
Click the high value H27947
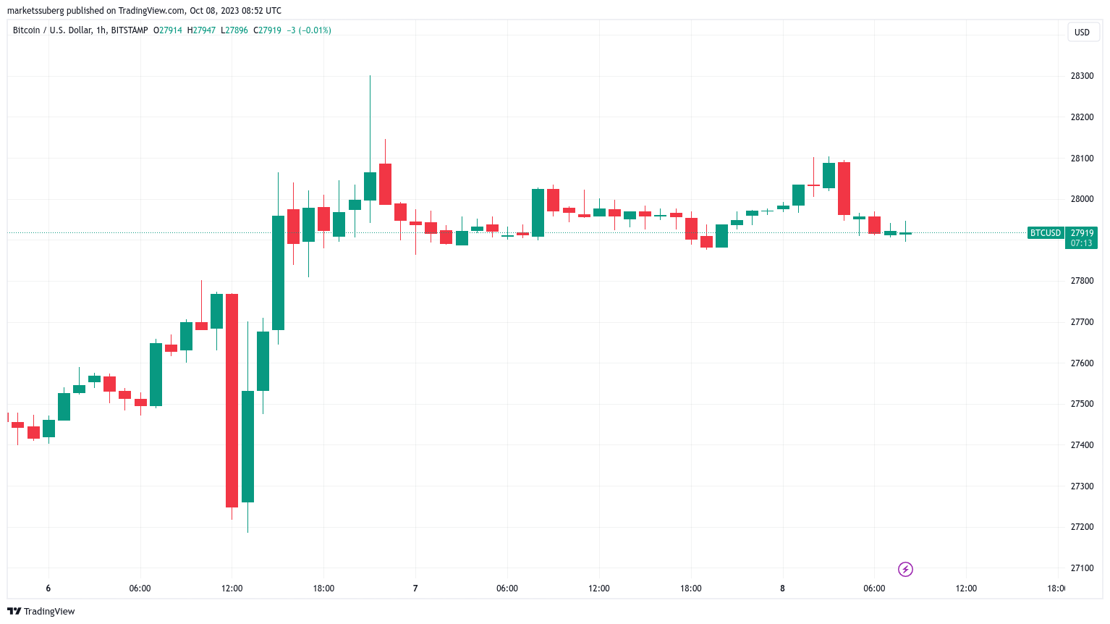[x=201, y=30]
